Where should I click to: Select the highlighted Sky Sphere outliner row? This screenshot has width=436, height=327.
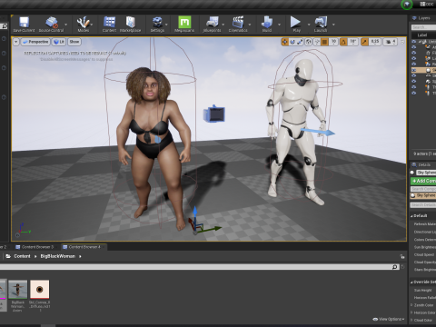[x=423, y=70]
